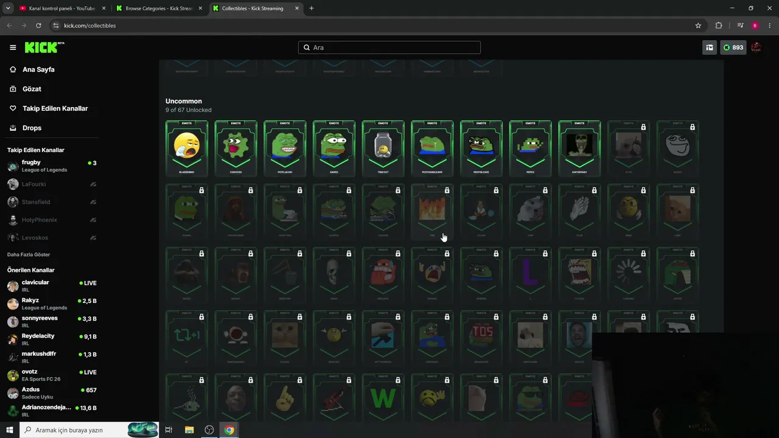
Task: Open Rakyz's League of Legends stream
Action: point(52,304)
